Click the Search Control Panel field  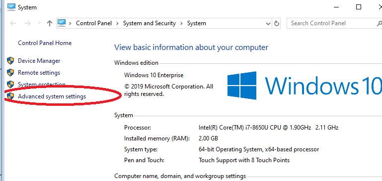coord(332,23)
